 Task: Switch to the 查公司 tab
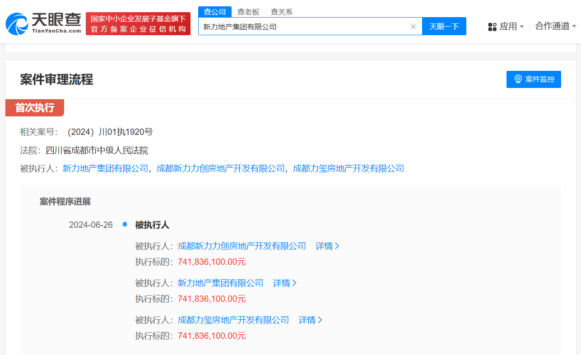[x=215, y=12]
